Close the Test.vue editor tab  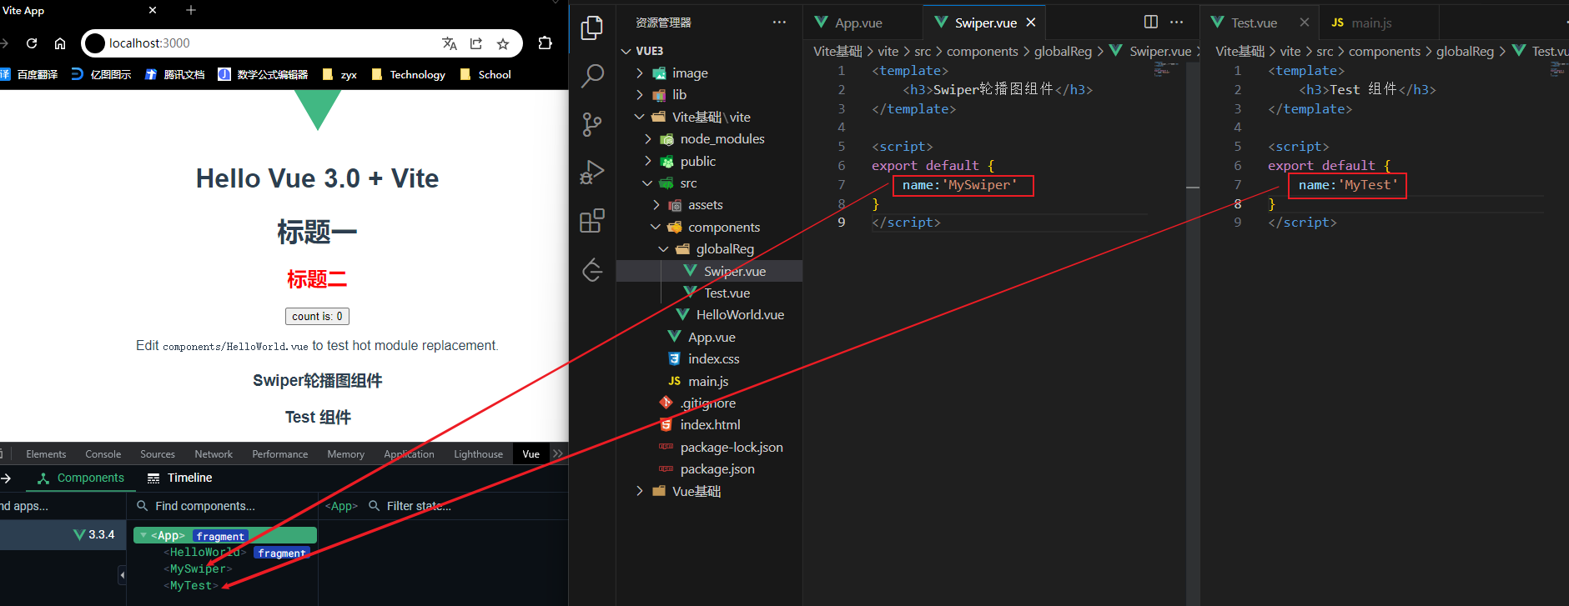coord(1305,23)
